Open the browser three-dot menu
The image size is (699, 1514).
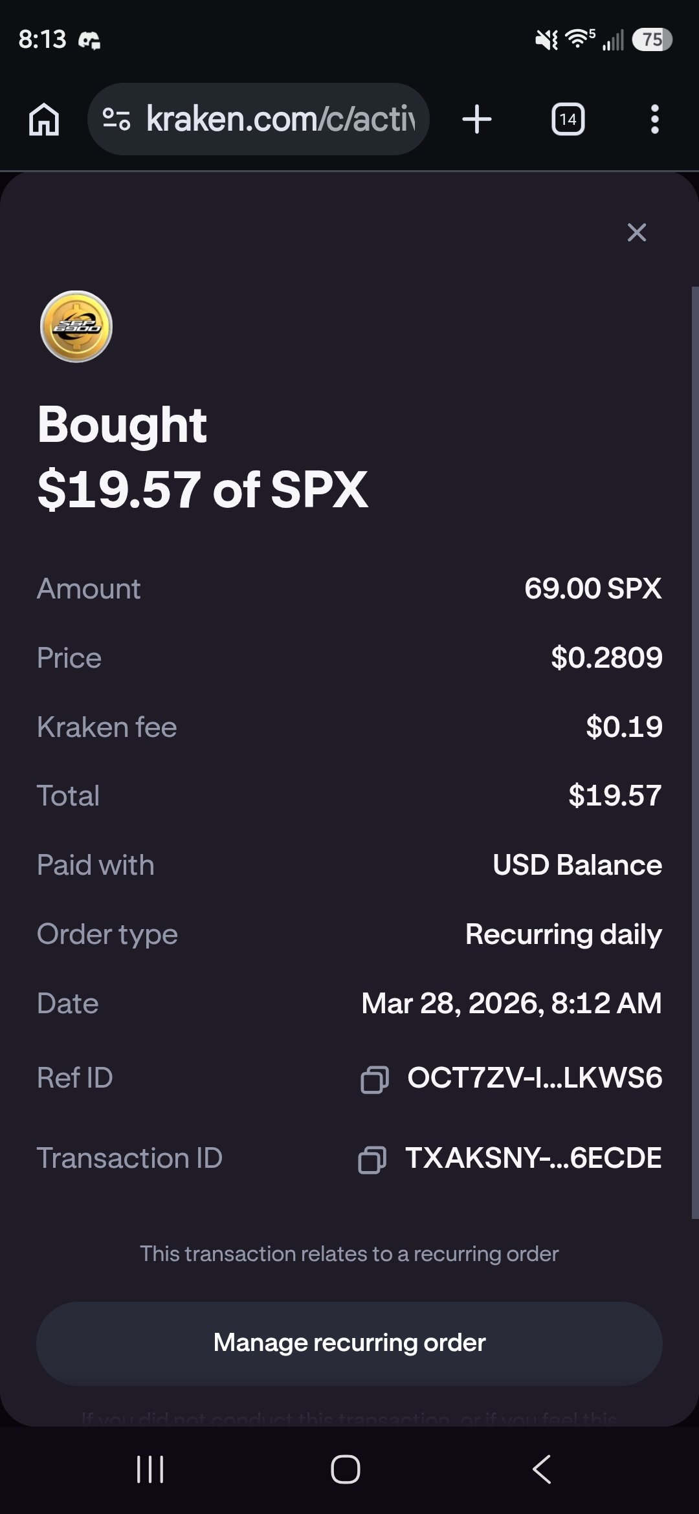[x=654, y=120]
